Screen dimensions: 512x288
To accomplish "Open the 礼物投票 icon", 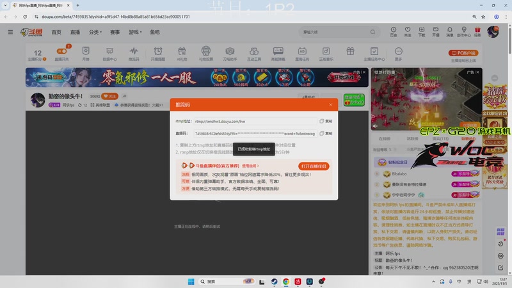I will pos(205,54).
